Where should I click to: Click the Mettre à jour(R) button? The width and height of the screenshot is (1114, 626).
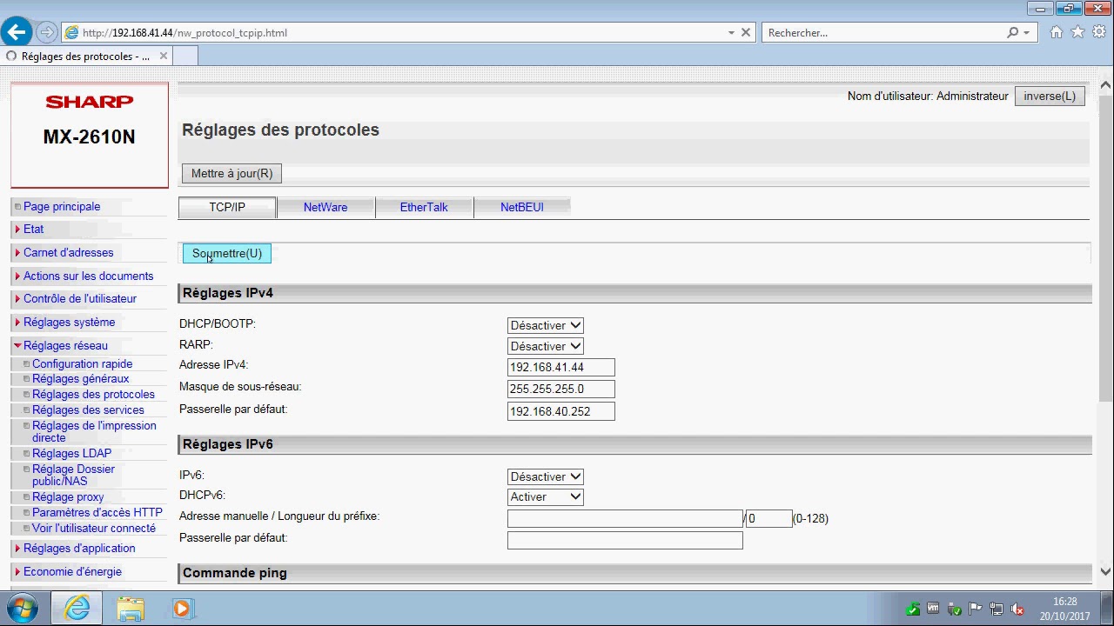232,173
